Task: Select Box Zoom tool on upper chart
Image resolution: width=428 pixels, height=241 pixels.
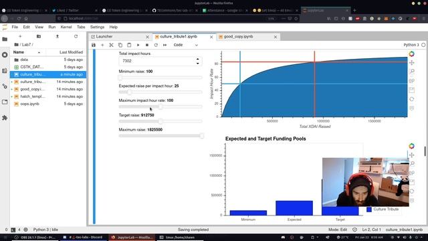Action: click(412, 72)
